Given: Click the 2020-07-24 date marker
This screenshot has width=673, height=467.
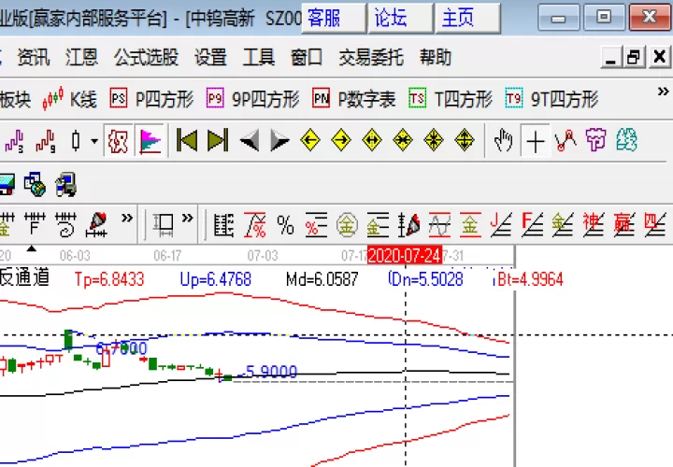Looking at the screenshot, I should pyautogui.click(x=405, y=256).
